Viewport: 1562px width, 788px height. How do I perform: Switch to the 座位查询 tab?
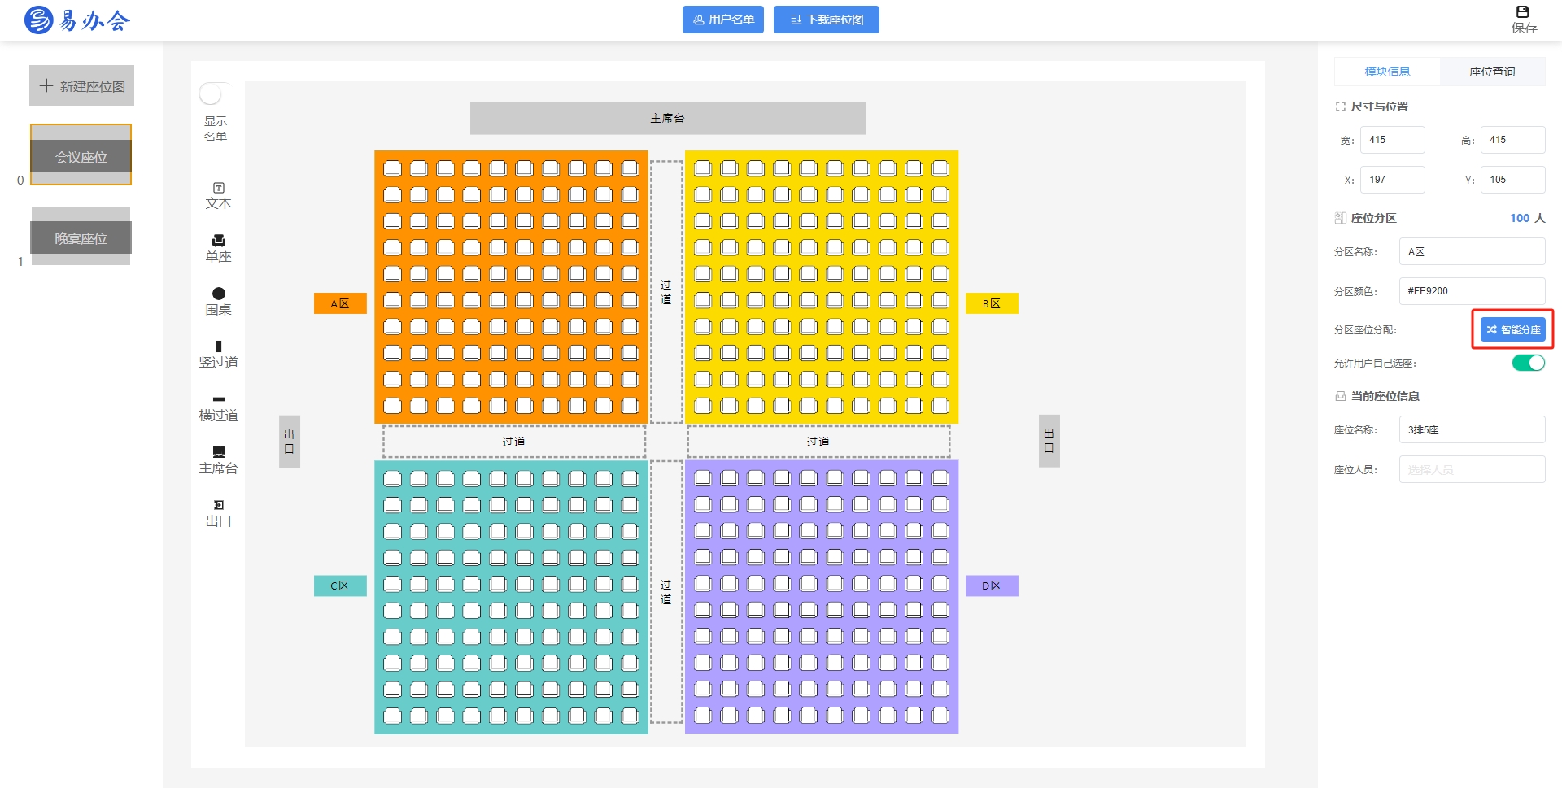pyautogui.click(x=1492, y=72)
